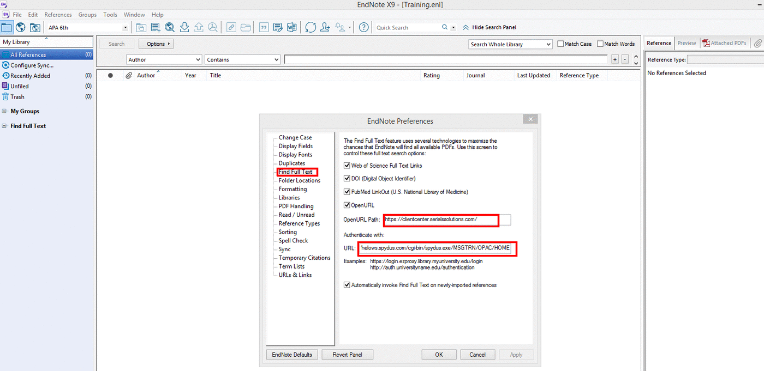Open the Tools menu
Screen dimensions: 764x371
110,15
